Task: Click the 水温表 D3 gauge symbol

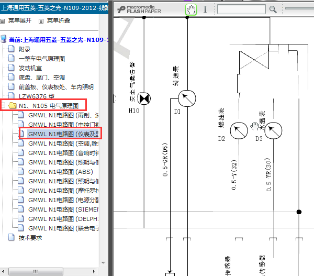Action: tap(273, 131)
